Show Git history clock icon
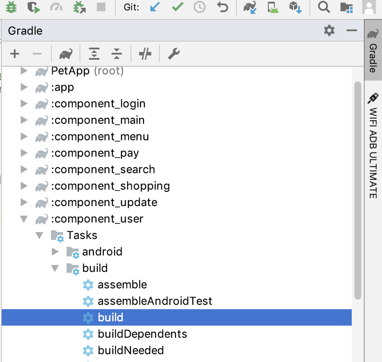This screenshot has height=362, width=382. 200,7
